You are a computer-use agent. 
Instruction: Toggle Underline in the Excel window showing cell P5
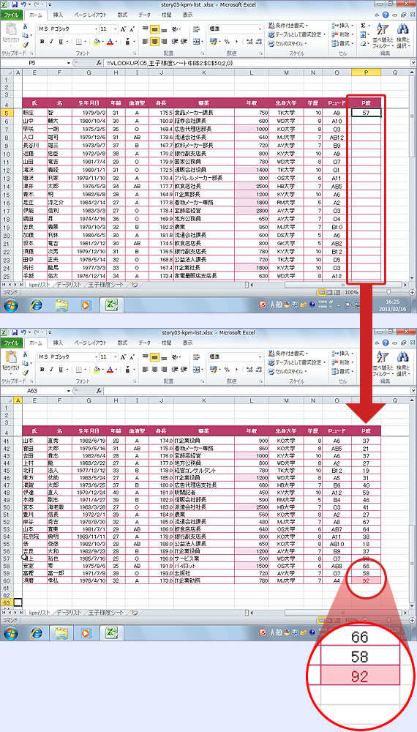point(61,42)
